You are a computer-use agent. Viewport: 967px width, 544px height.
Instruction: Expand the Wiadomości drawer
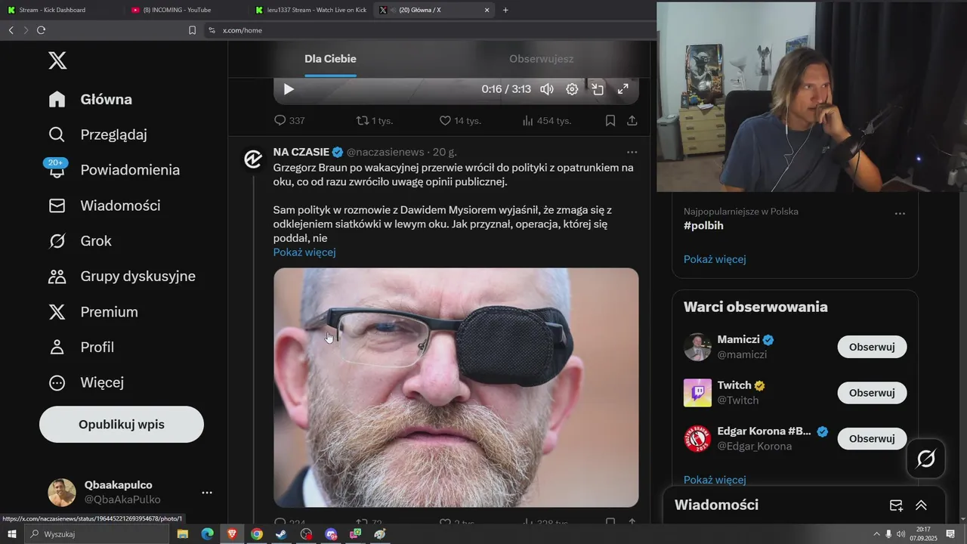point(921,505)
